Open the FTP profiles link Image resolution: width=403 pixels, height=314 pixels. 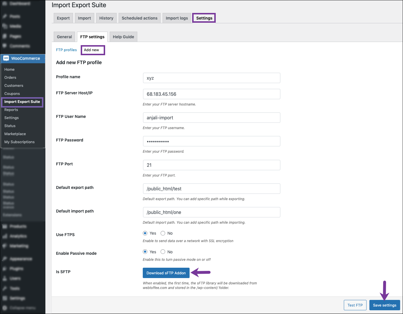pos(66,50)
